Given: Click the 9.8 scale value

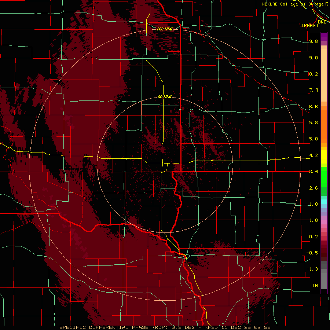Looking at the screenshot, I should click(x=313, y=41).
